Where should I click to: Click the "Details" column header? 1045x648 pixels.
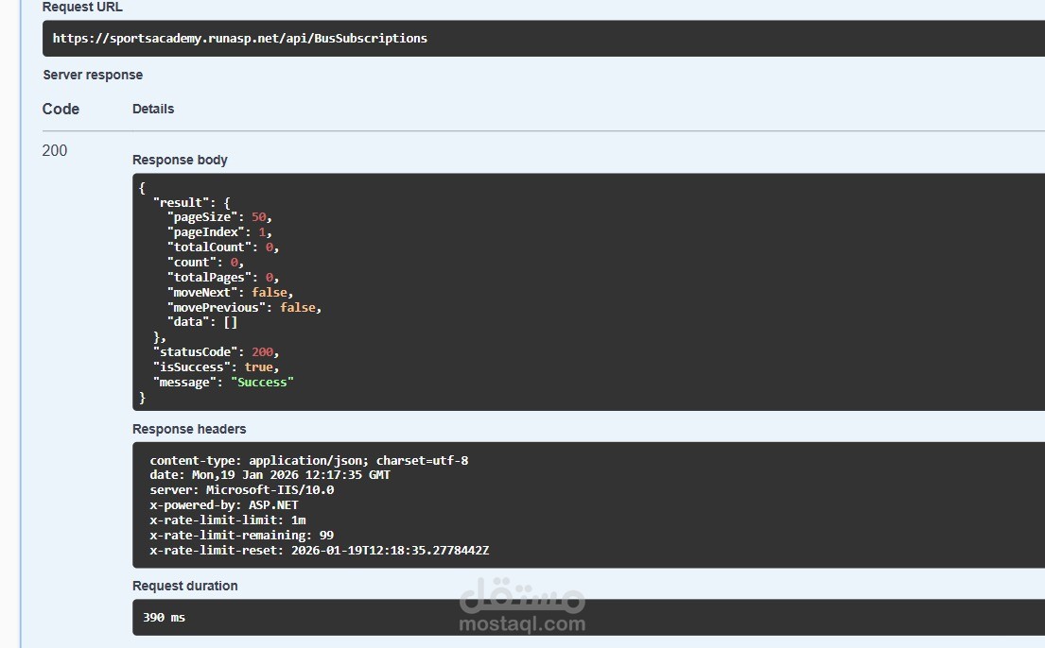pyautogui.click(x=153, y=109)
